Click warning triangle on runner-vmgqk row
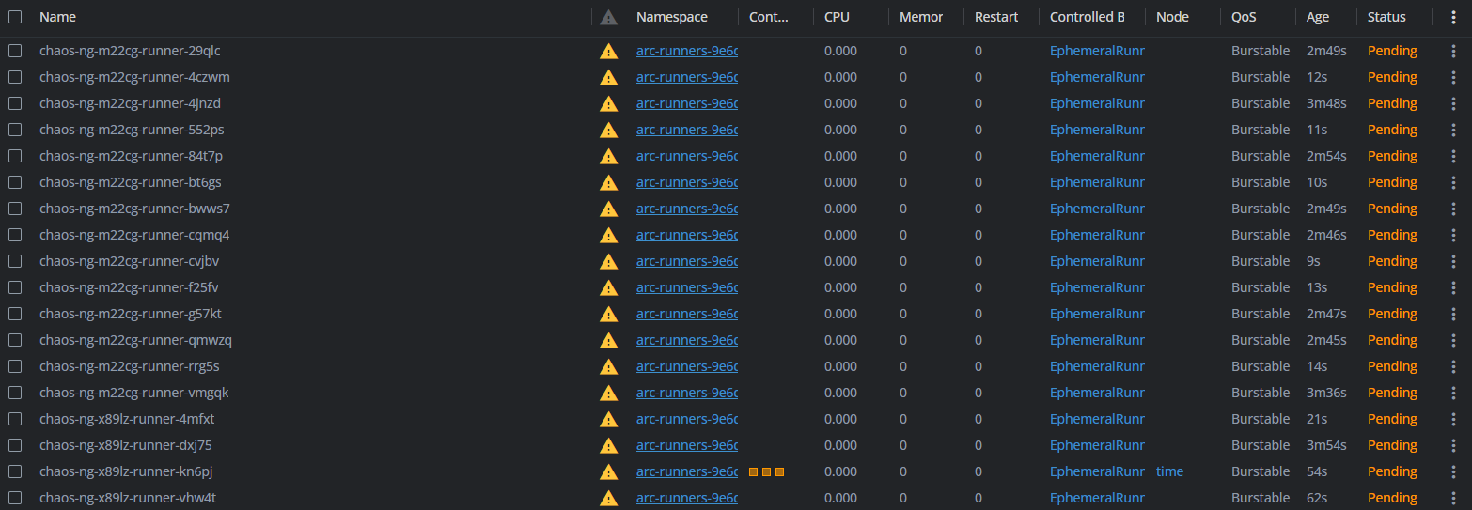This screenshot has width=1472, height=510. pyautogui.click(x=609, y=393)
